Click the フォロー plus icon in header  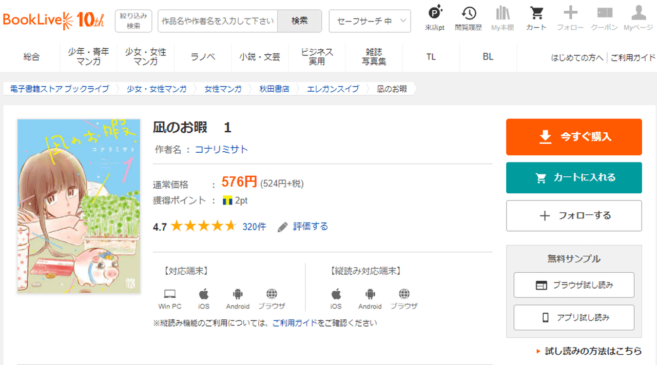click(x=570, y=18)
